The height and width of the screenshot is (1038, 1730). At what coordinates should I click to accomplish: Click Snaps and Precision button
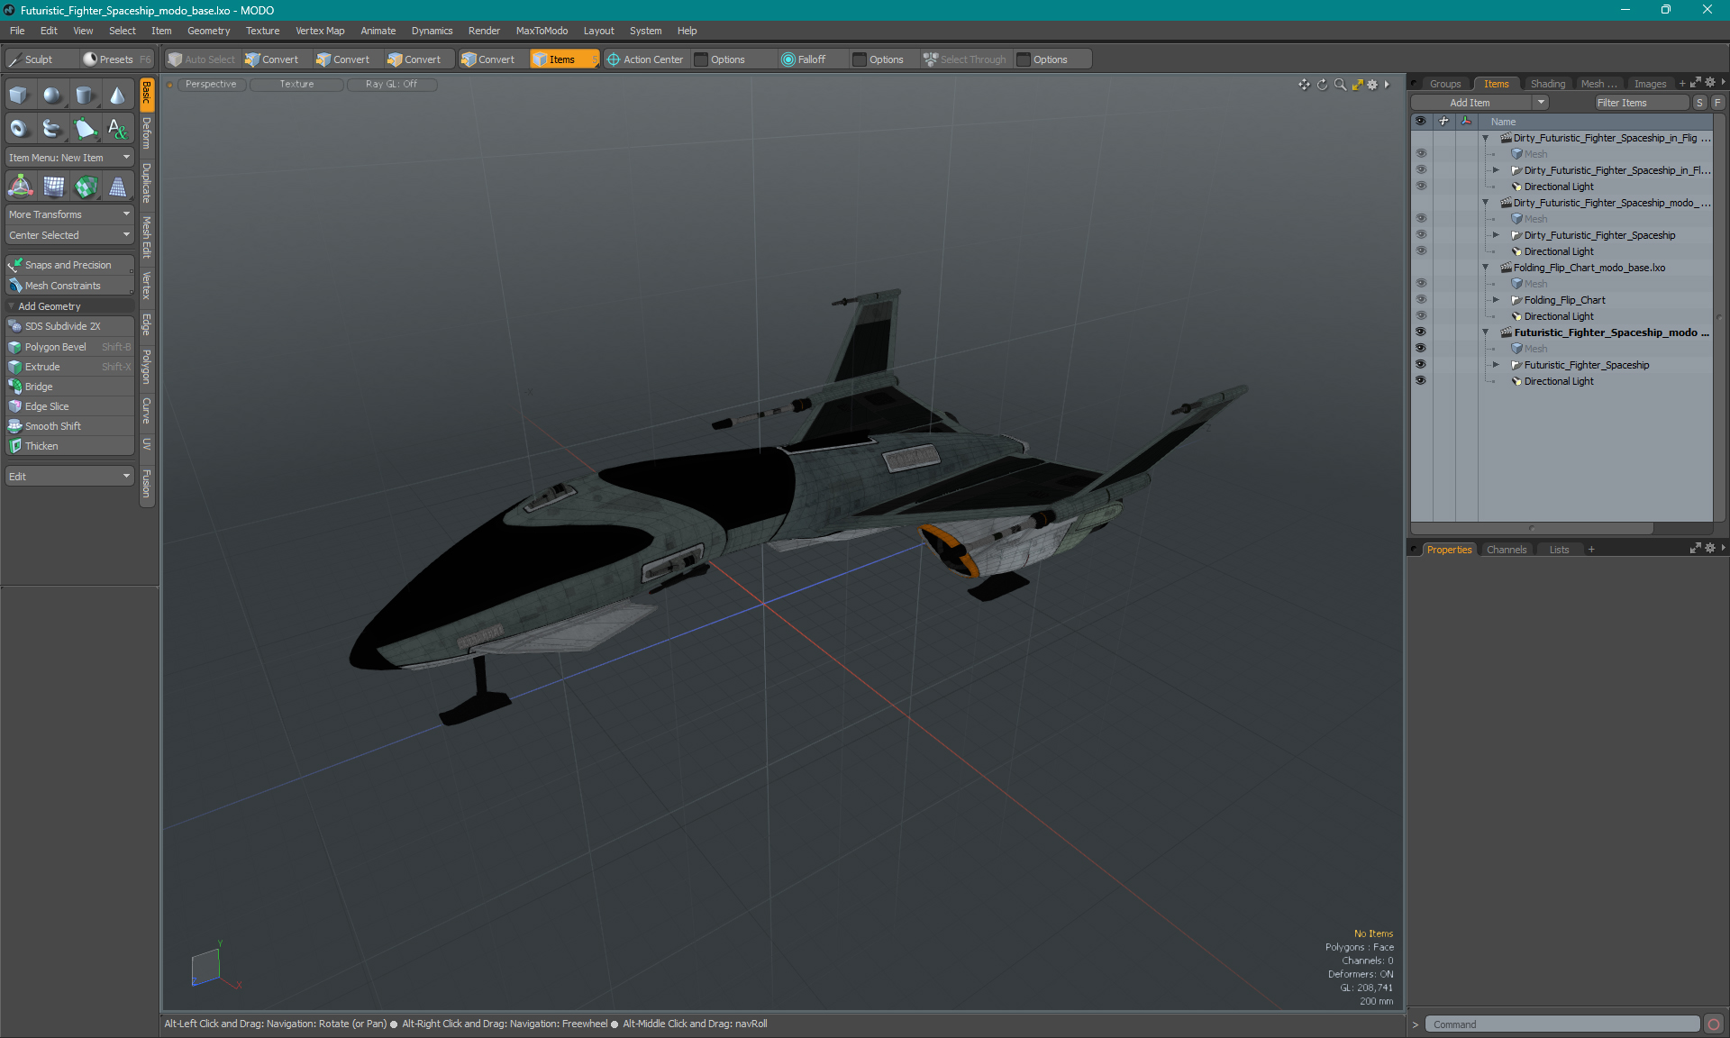69,265
